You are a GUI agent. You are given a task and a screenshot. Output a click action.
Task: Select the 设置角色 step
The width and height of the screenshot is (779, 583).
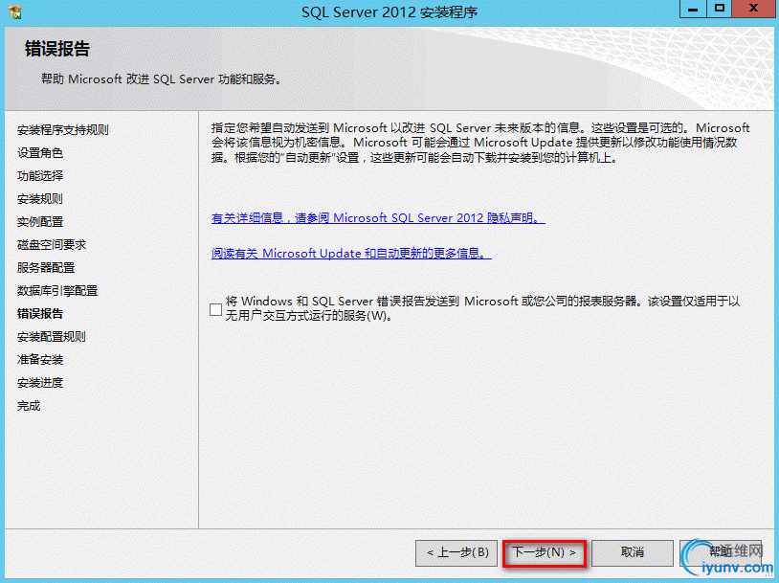click(x=40, y=153)
